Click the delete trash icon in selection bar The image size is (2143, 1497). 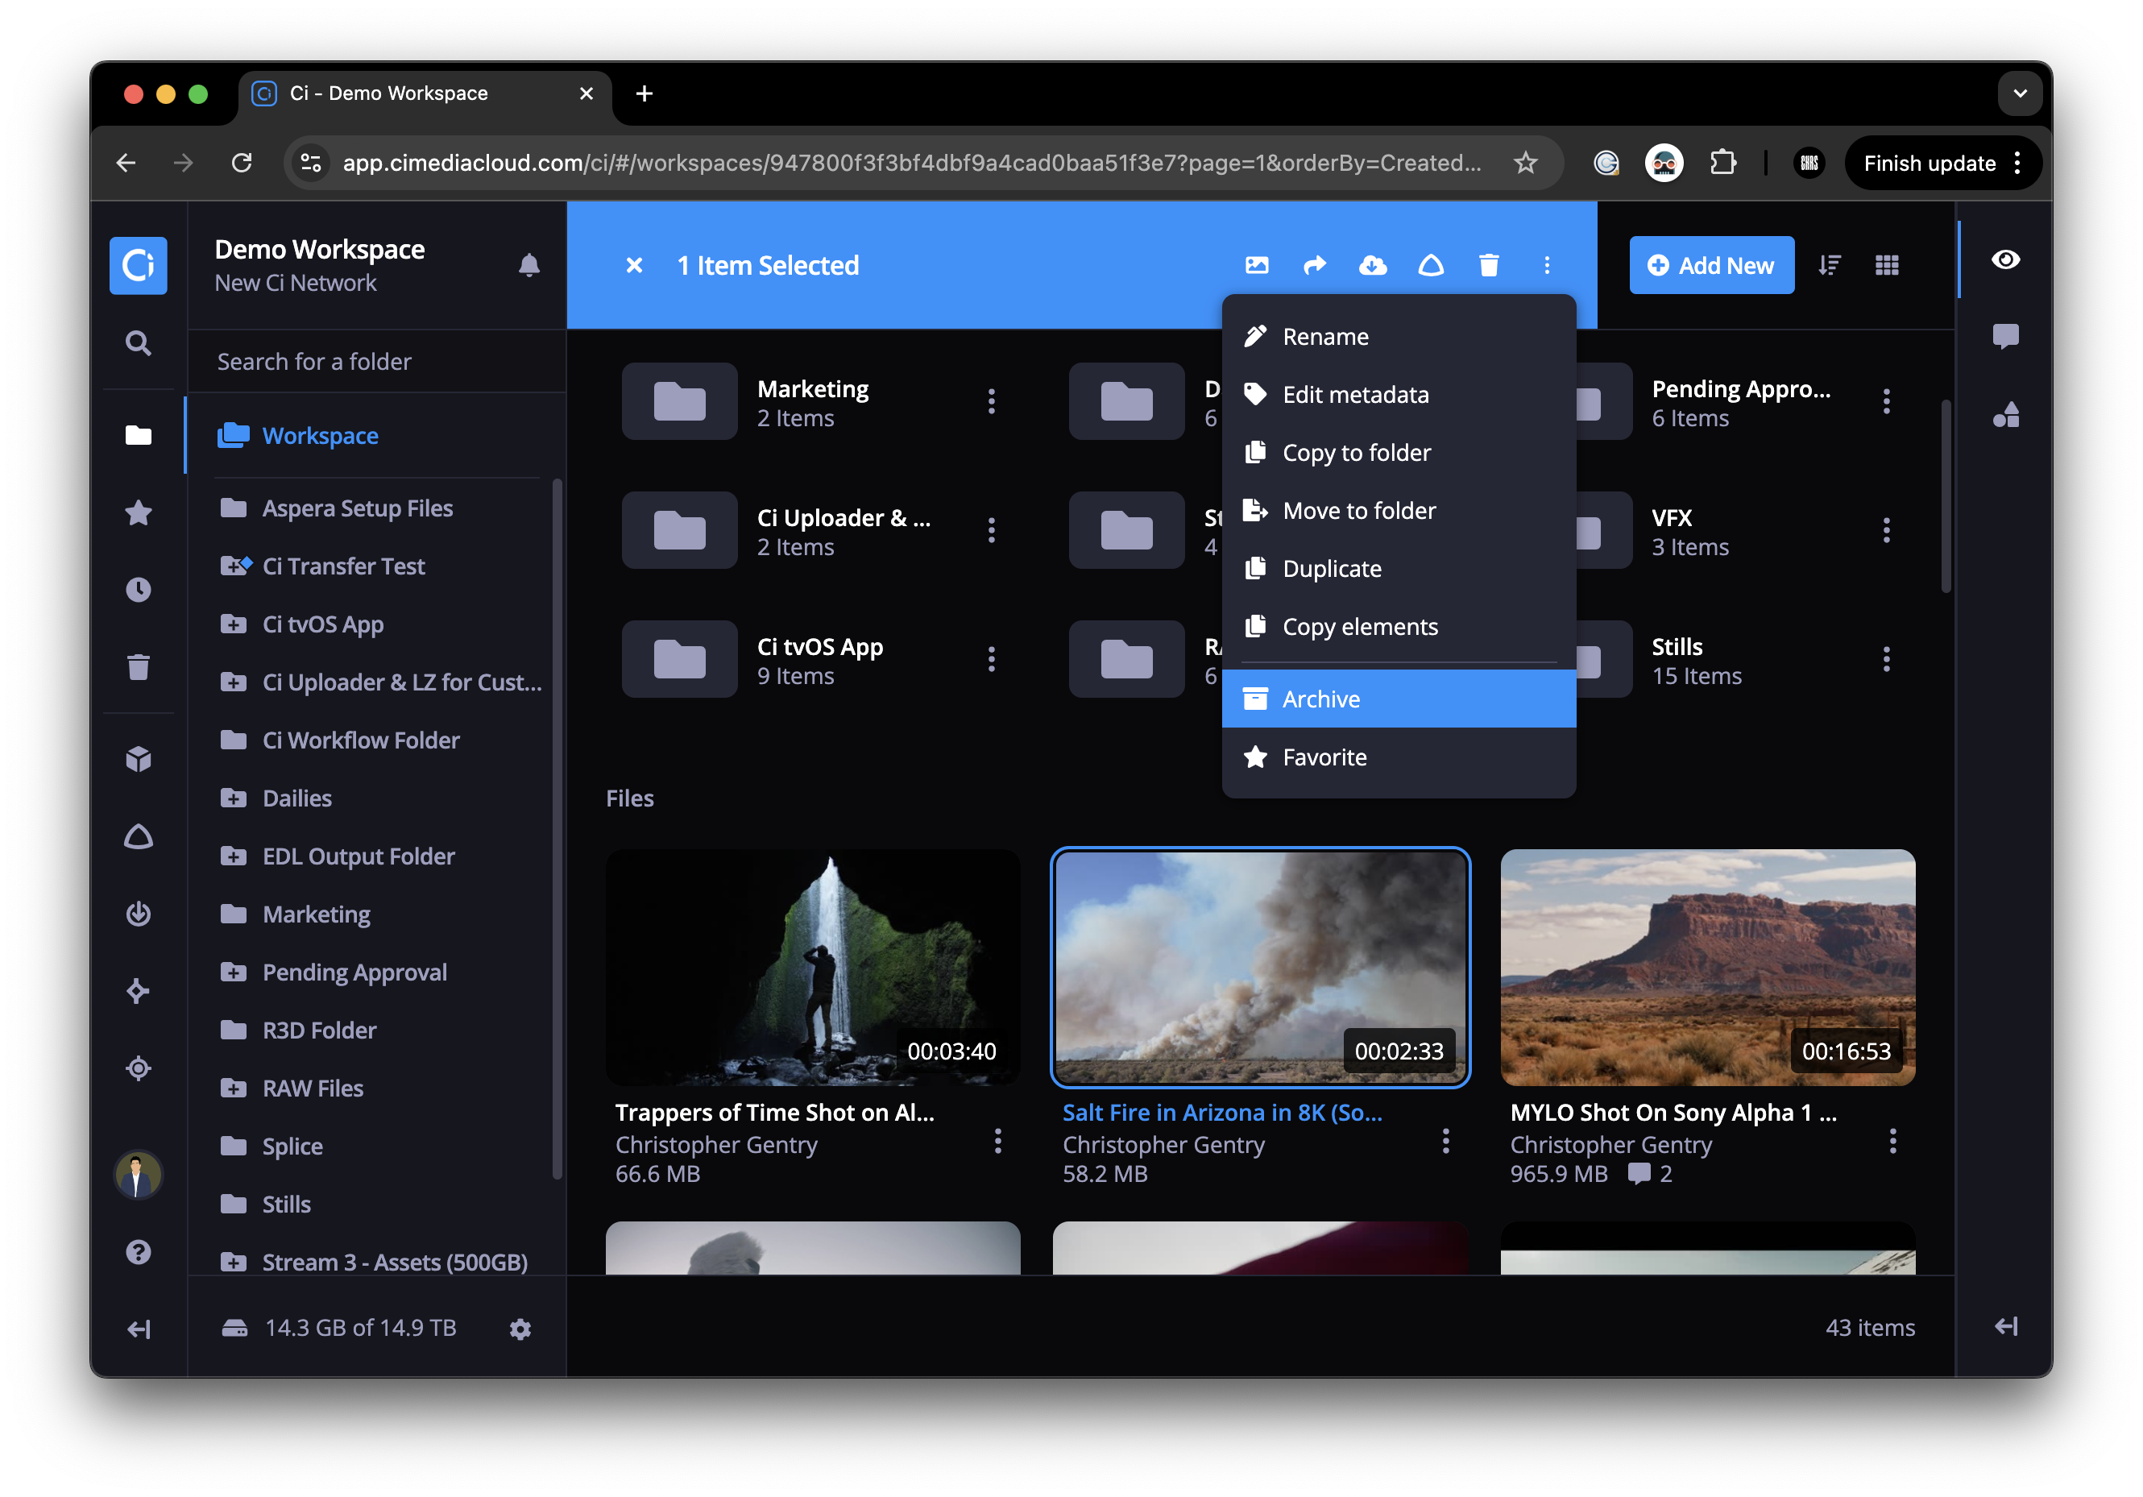tap(1489, 265)
